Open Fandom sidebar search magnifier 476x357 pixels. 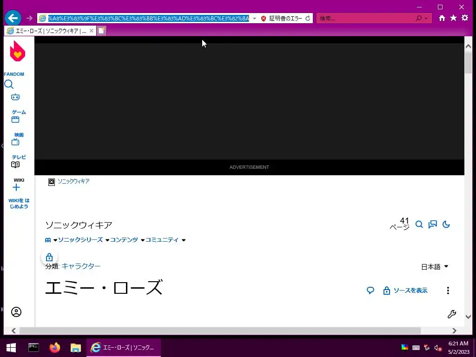9,84
